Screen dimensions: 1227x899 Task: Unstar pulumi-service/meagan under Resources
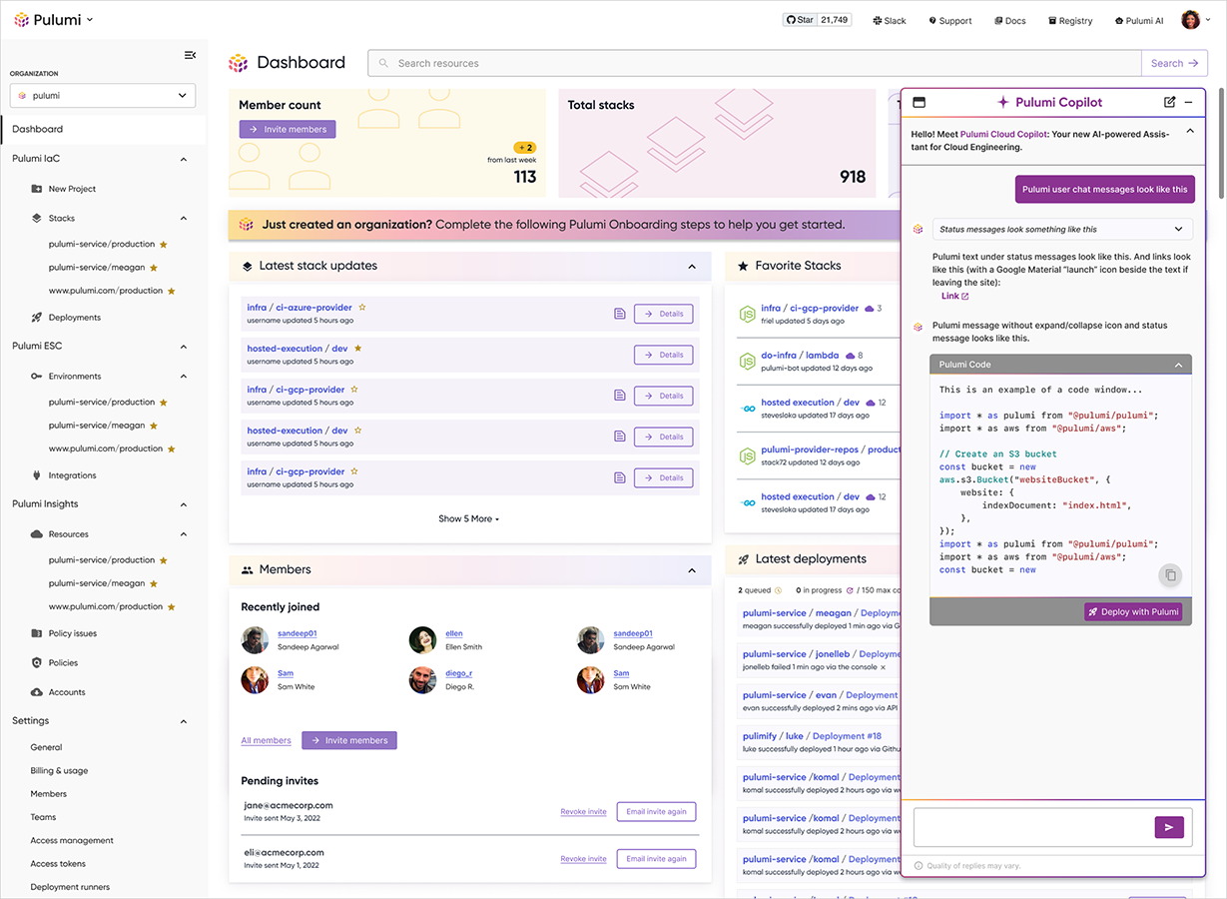(x=154, y=583)
